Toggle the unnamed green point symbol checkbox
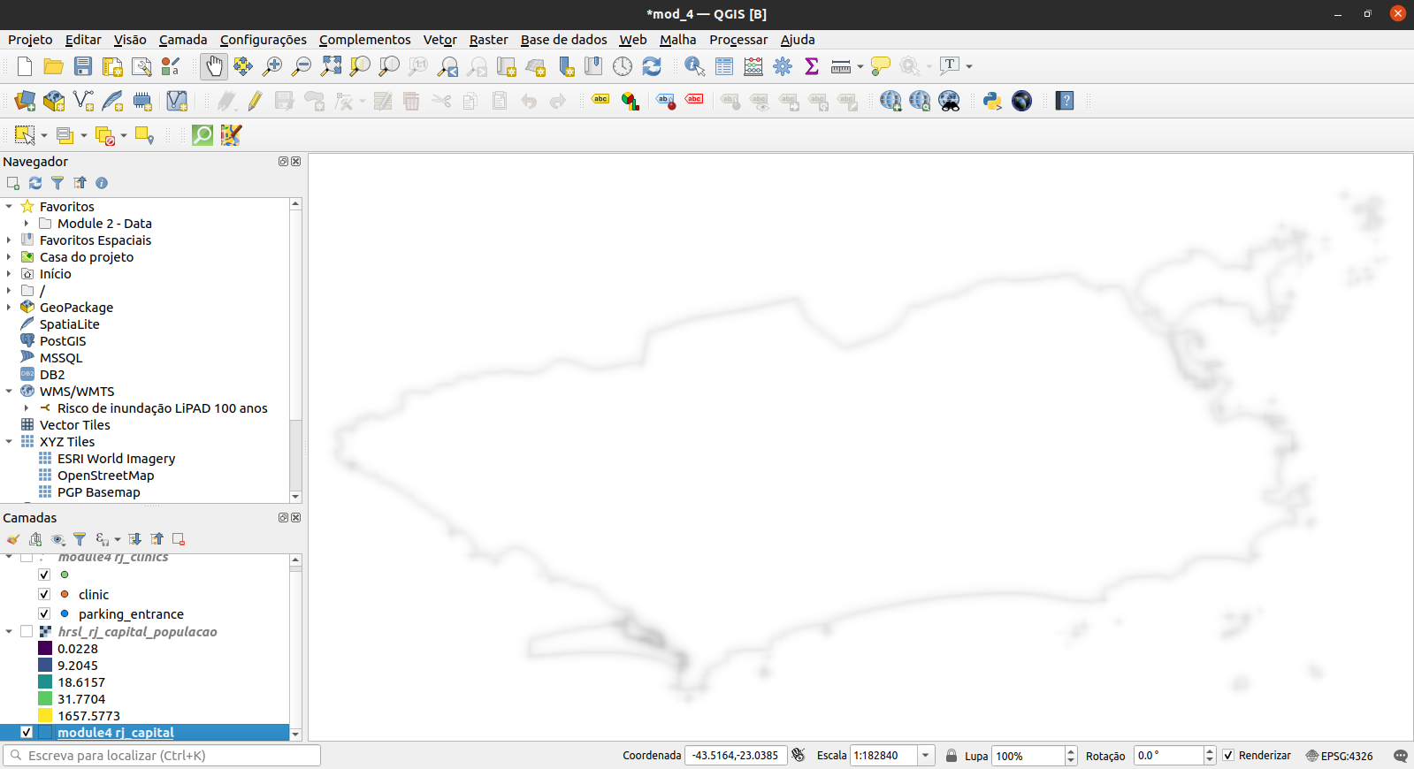Viewport: 1414px width, 769px height. pos(44,575)
